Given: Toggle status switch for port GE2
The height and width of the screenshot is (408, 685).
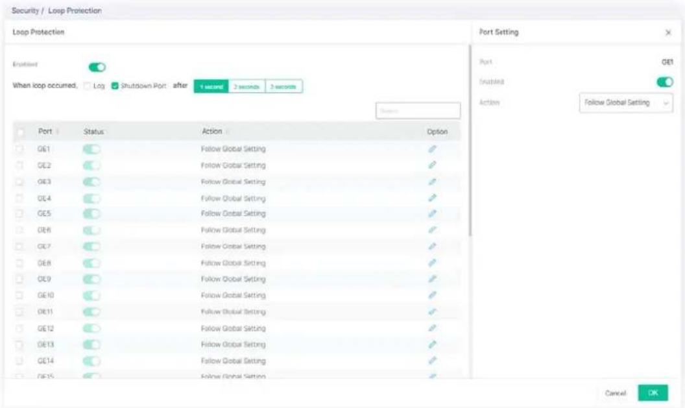Looking at the screenshot, I should 91,165.
